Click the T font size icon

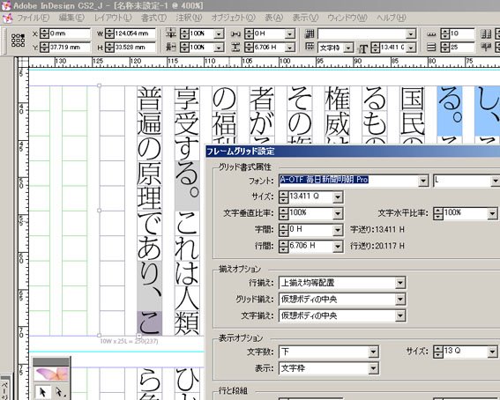pos(363,48)
